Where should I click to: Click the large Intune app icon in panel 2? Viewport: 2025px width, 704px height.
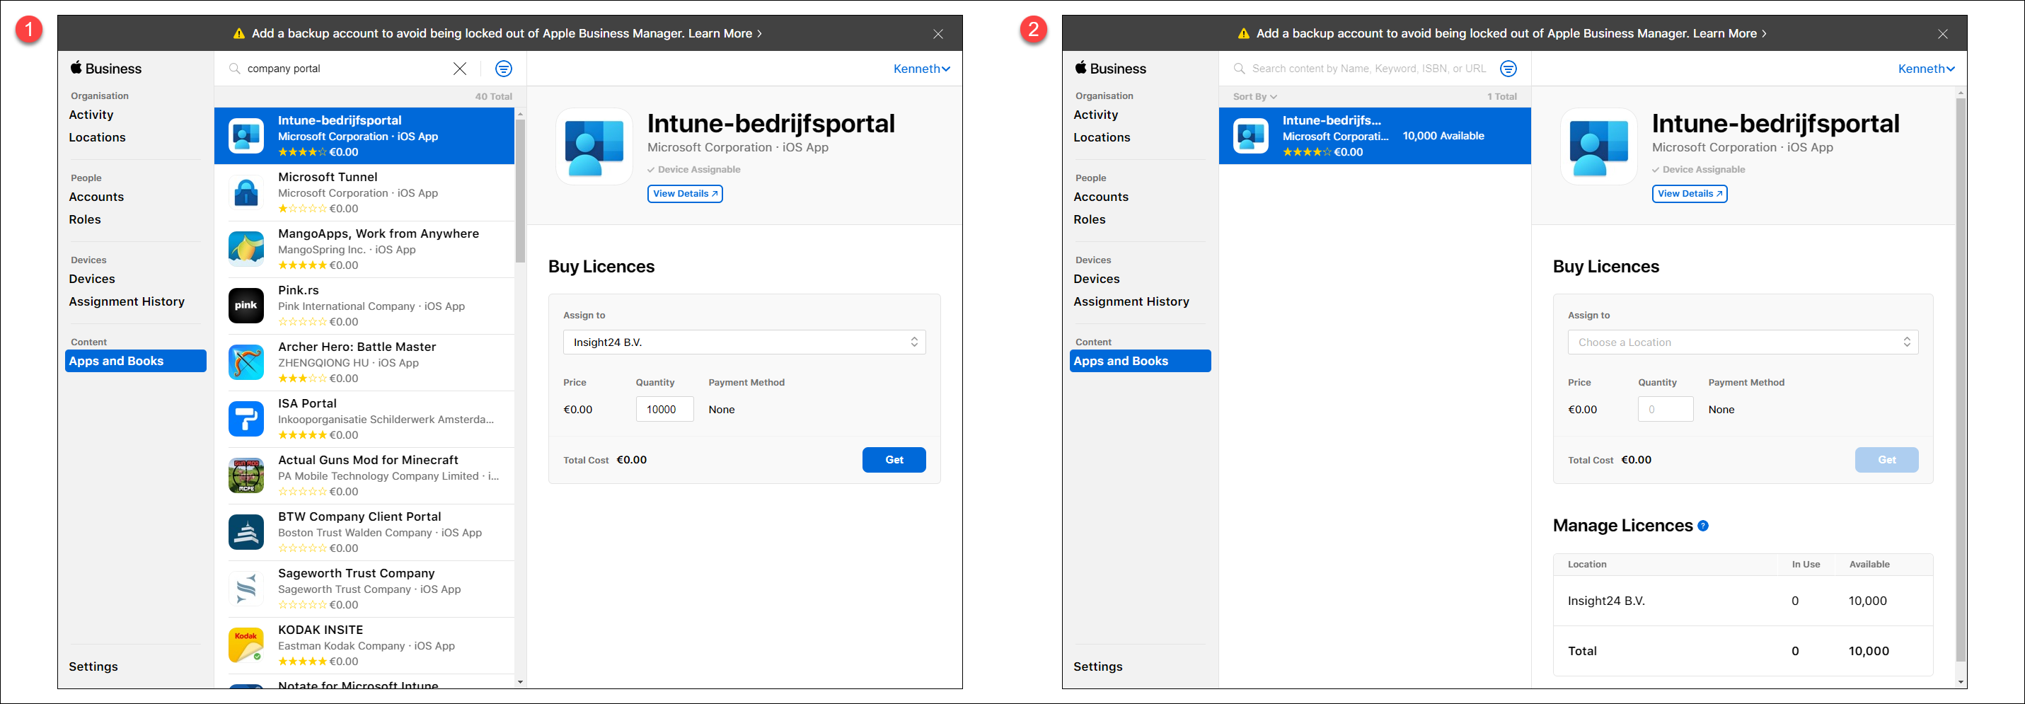click(x=1599, y=147)
